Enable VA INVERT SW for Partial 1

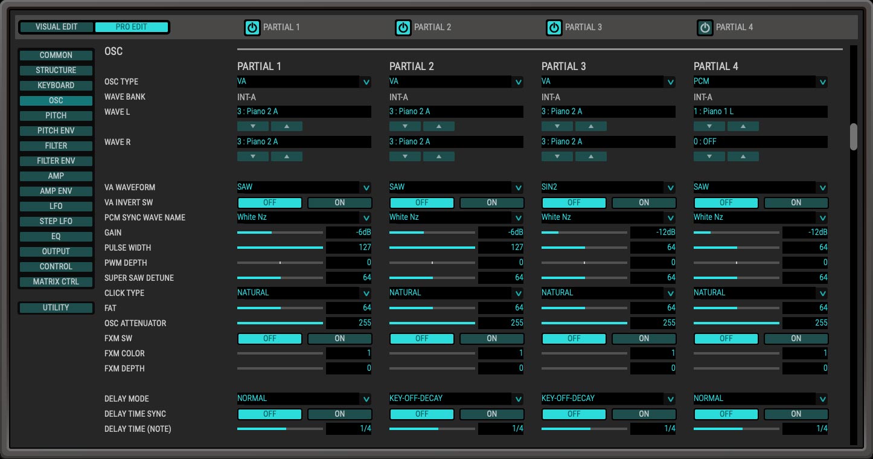point(339,202)
